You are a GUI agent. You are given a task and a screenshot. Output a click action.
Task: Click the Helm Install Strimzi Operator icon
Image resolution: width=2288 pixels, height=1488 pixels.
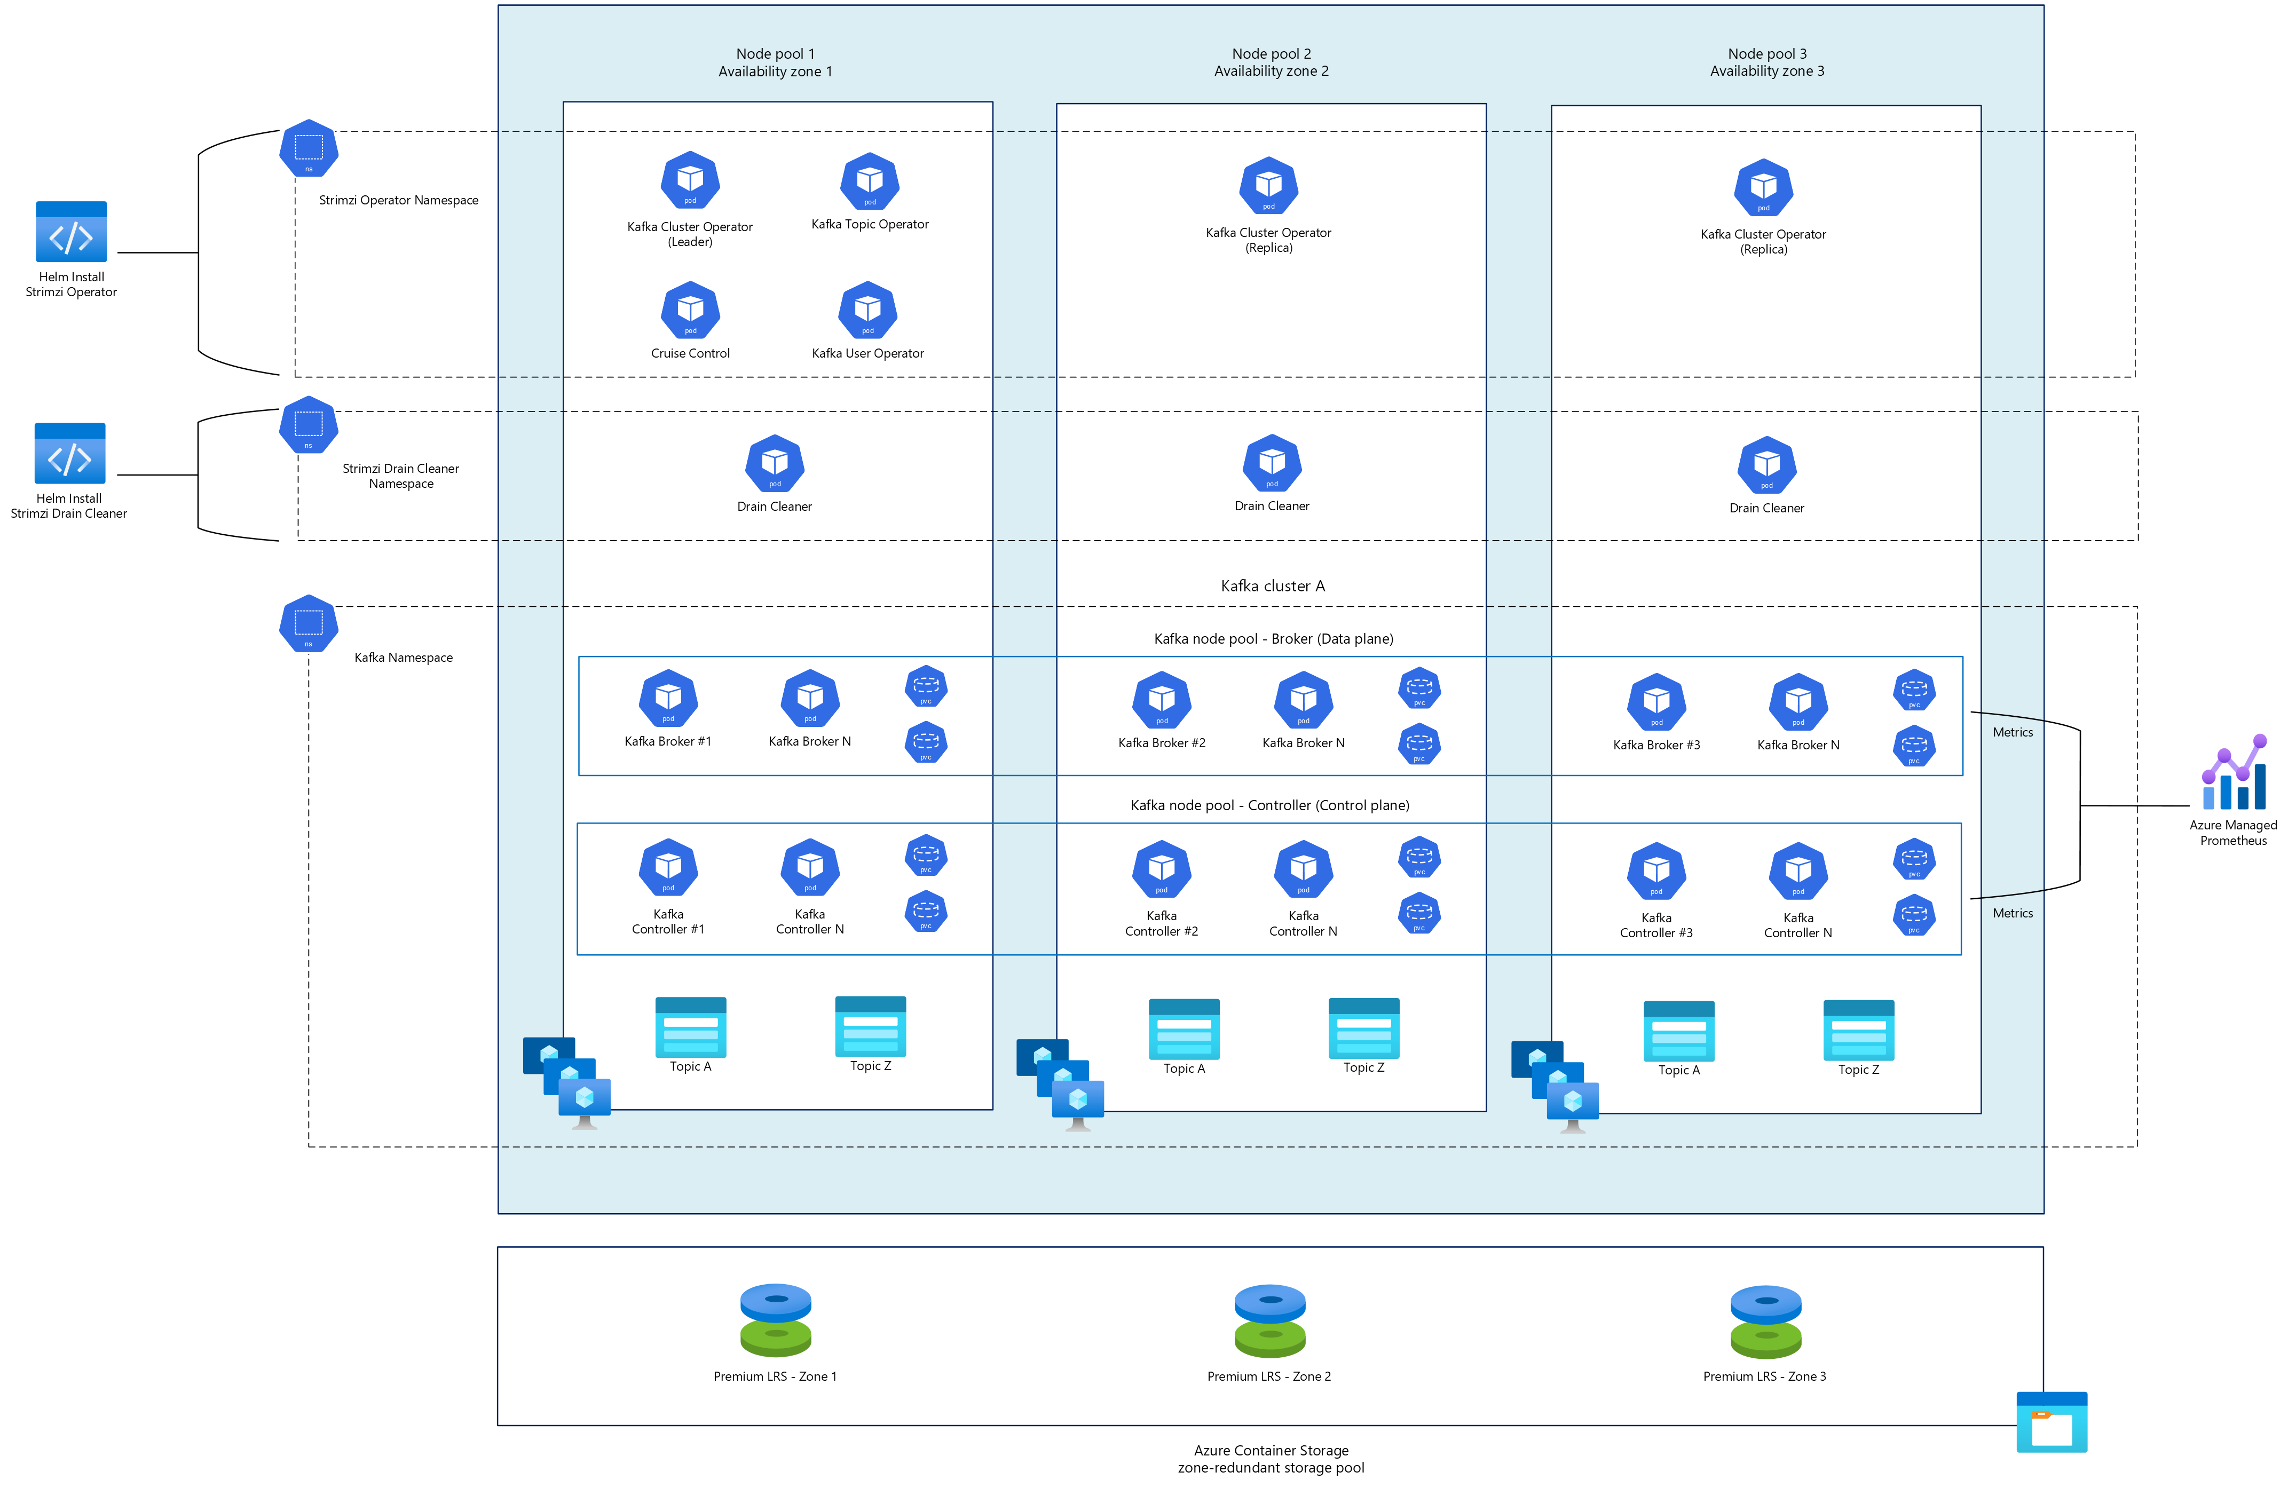[x=71, y=232]
